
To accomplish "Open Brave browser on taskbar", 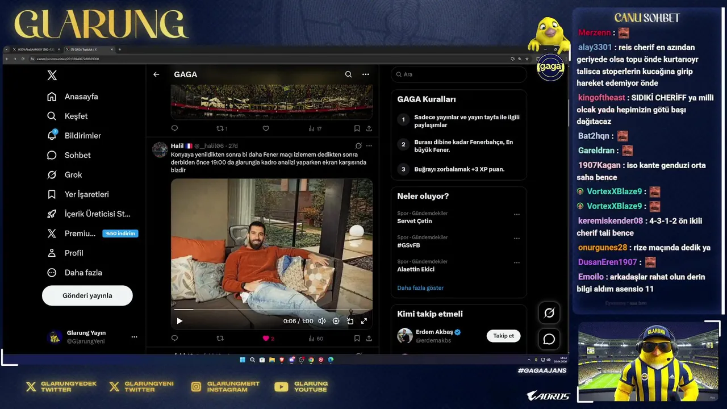I will tap(282, 360).
